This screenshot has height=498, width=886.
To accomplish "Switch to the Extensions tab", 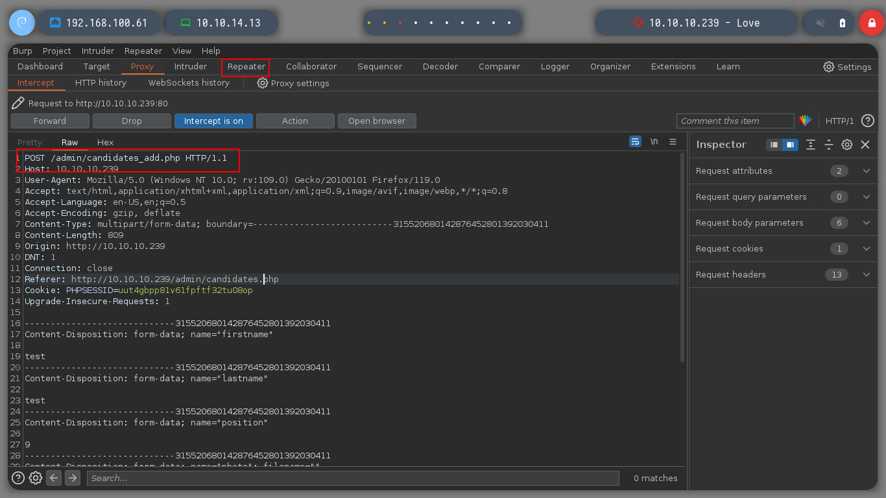I will (673, 66).
